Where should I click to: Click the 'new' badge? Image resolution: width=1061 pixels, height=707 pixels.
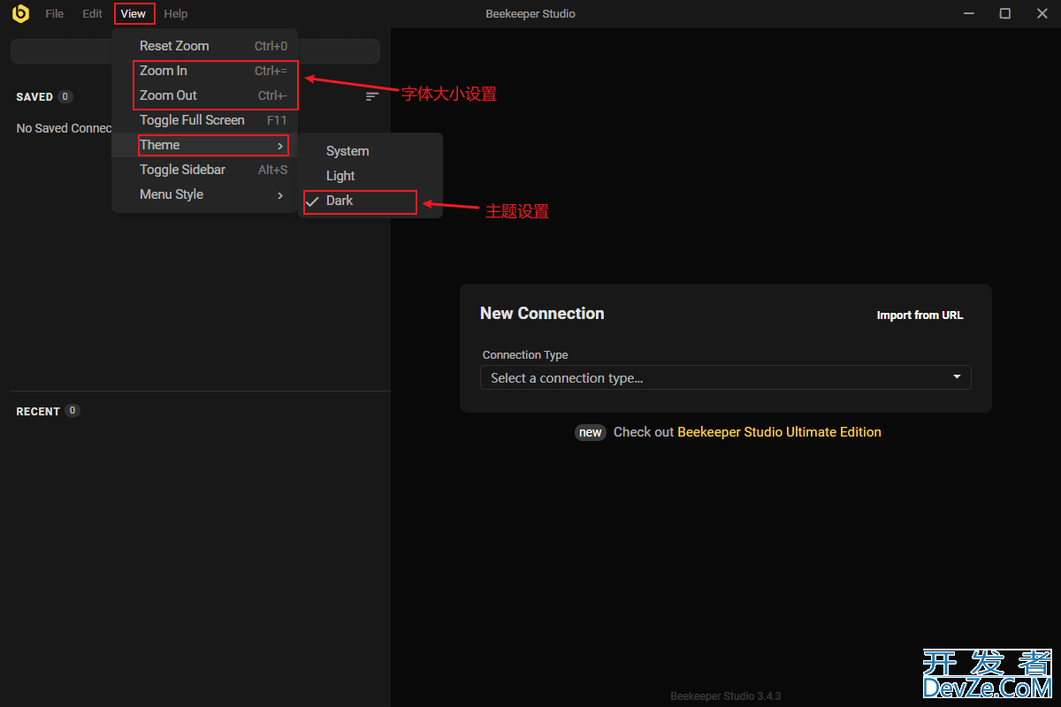[x=591, y=432]
